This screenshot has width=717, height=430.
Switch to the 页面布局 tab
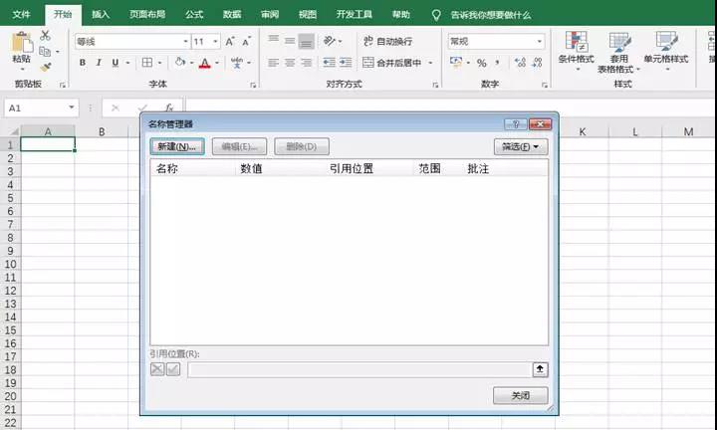147,15
